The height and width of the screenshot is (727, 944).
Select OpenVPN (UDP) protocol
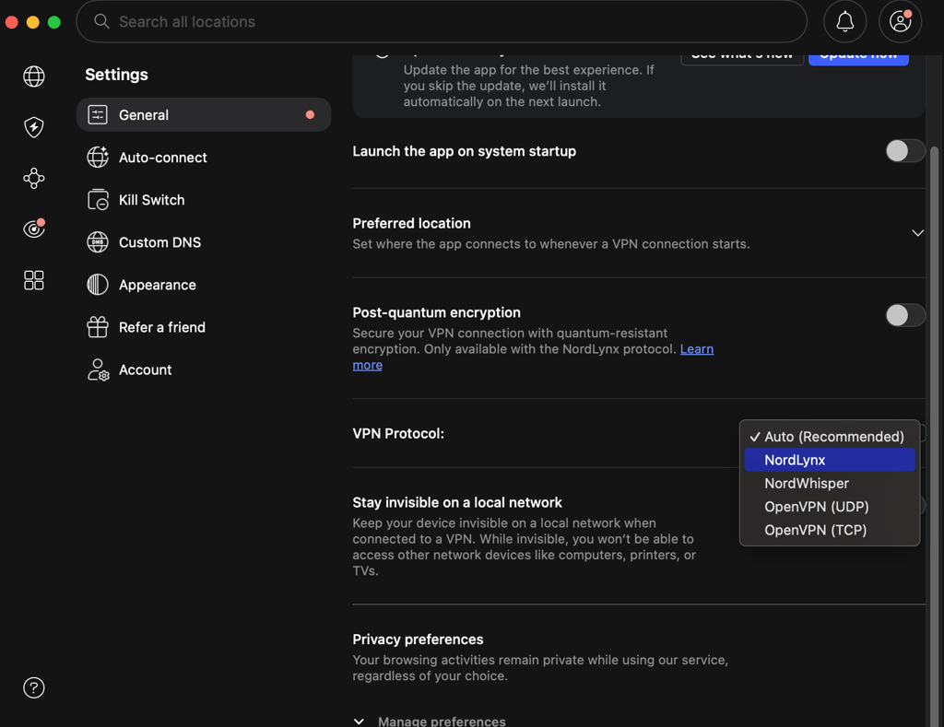[829, 507]
